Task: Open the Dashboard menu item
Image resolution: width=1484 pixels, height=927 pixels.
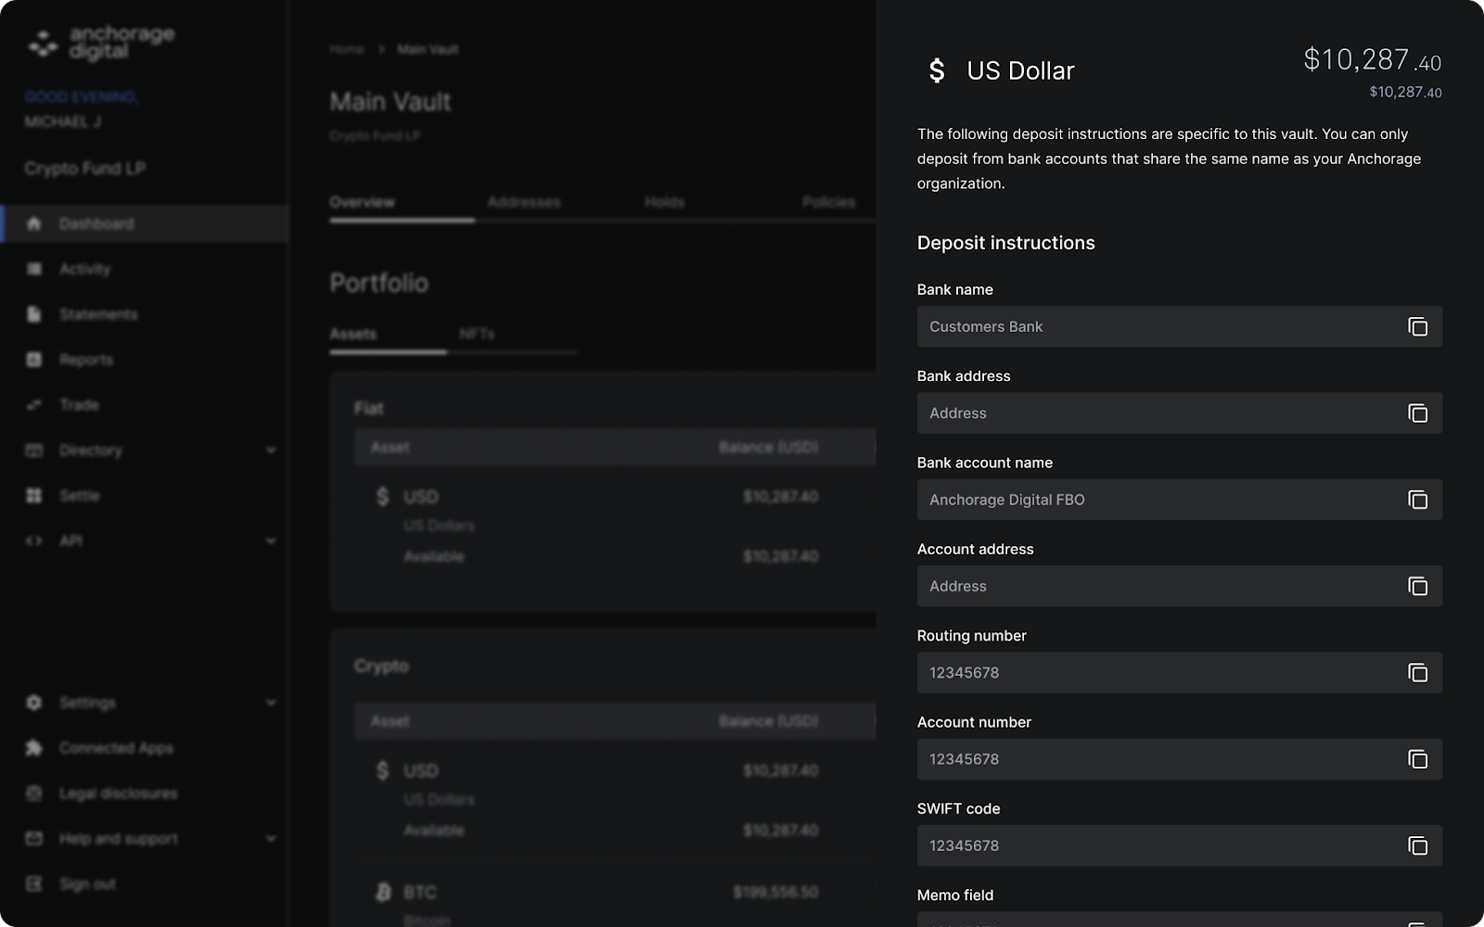Action: click(x=145, y=223)
